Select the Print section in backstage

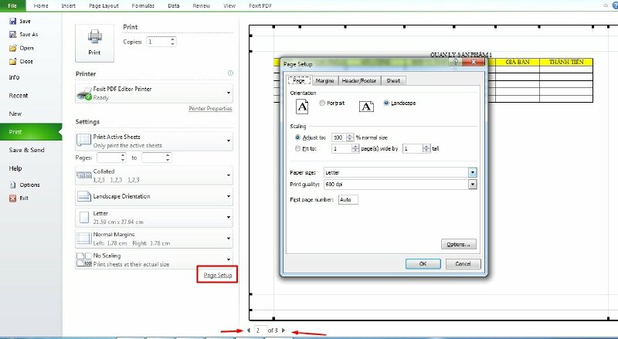pyautogui.click(x=31, y=131)
